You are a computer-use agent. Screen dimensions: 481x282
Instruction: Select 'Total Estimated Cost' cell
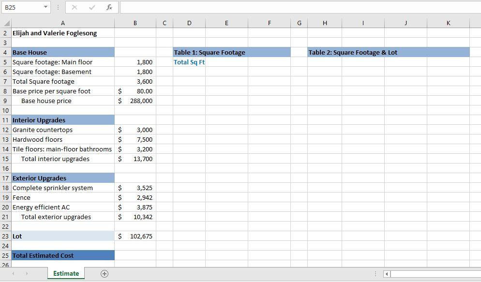click(x=63, y=256)
